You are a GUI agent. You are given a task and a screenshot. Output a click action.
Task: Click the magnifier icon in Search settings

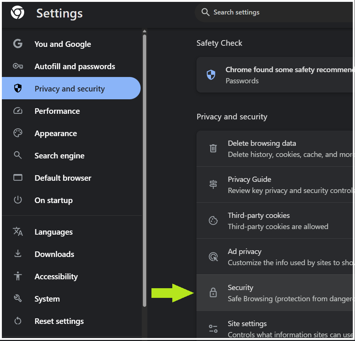[205, 12]
